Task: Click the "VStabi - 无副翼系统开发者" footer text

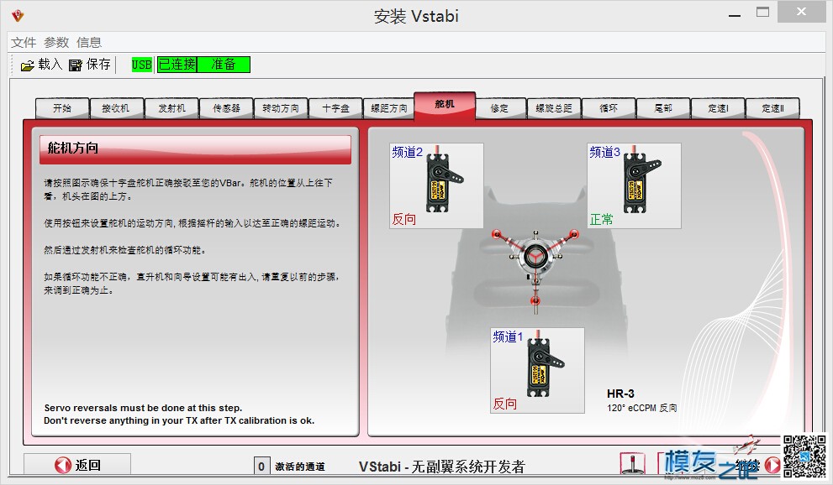Action: coord(442,467)
